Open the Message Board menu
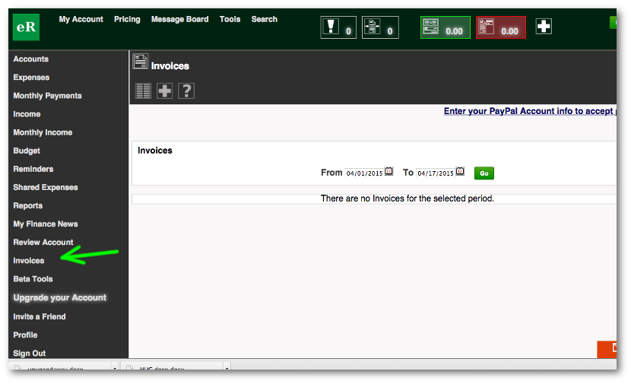 (x=179, y=19)
